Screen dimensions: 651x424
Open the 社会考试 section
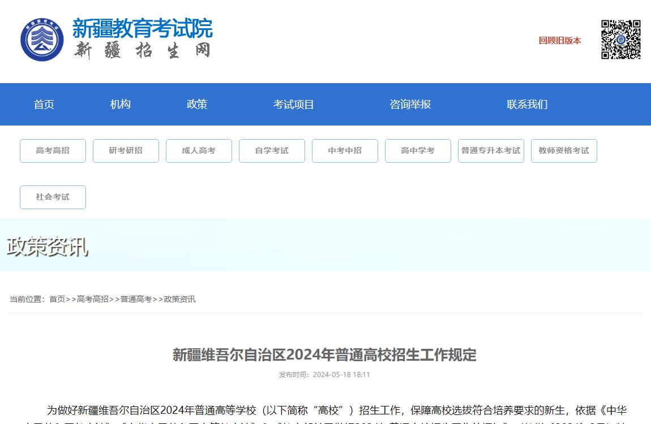[x=53, y=197]
